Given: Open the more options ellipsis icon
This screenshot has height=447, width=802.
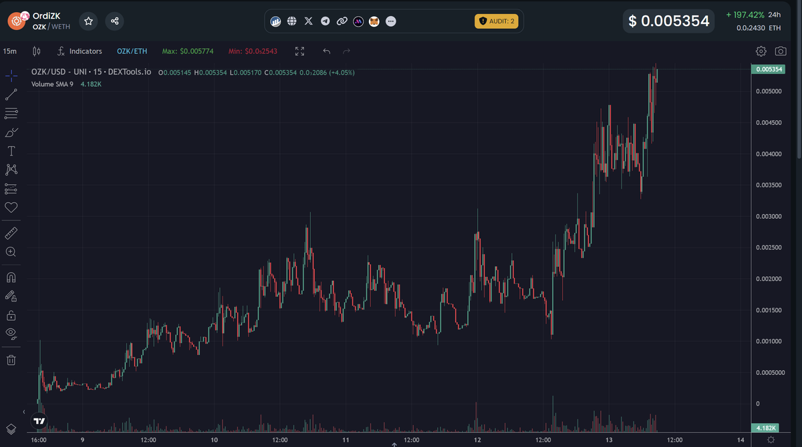Looking at the screenshot, I should pos(391,21).
